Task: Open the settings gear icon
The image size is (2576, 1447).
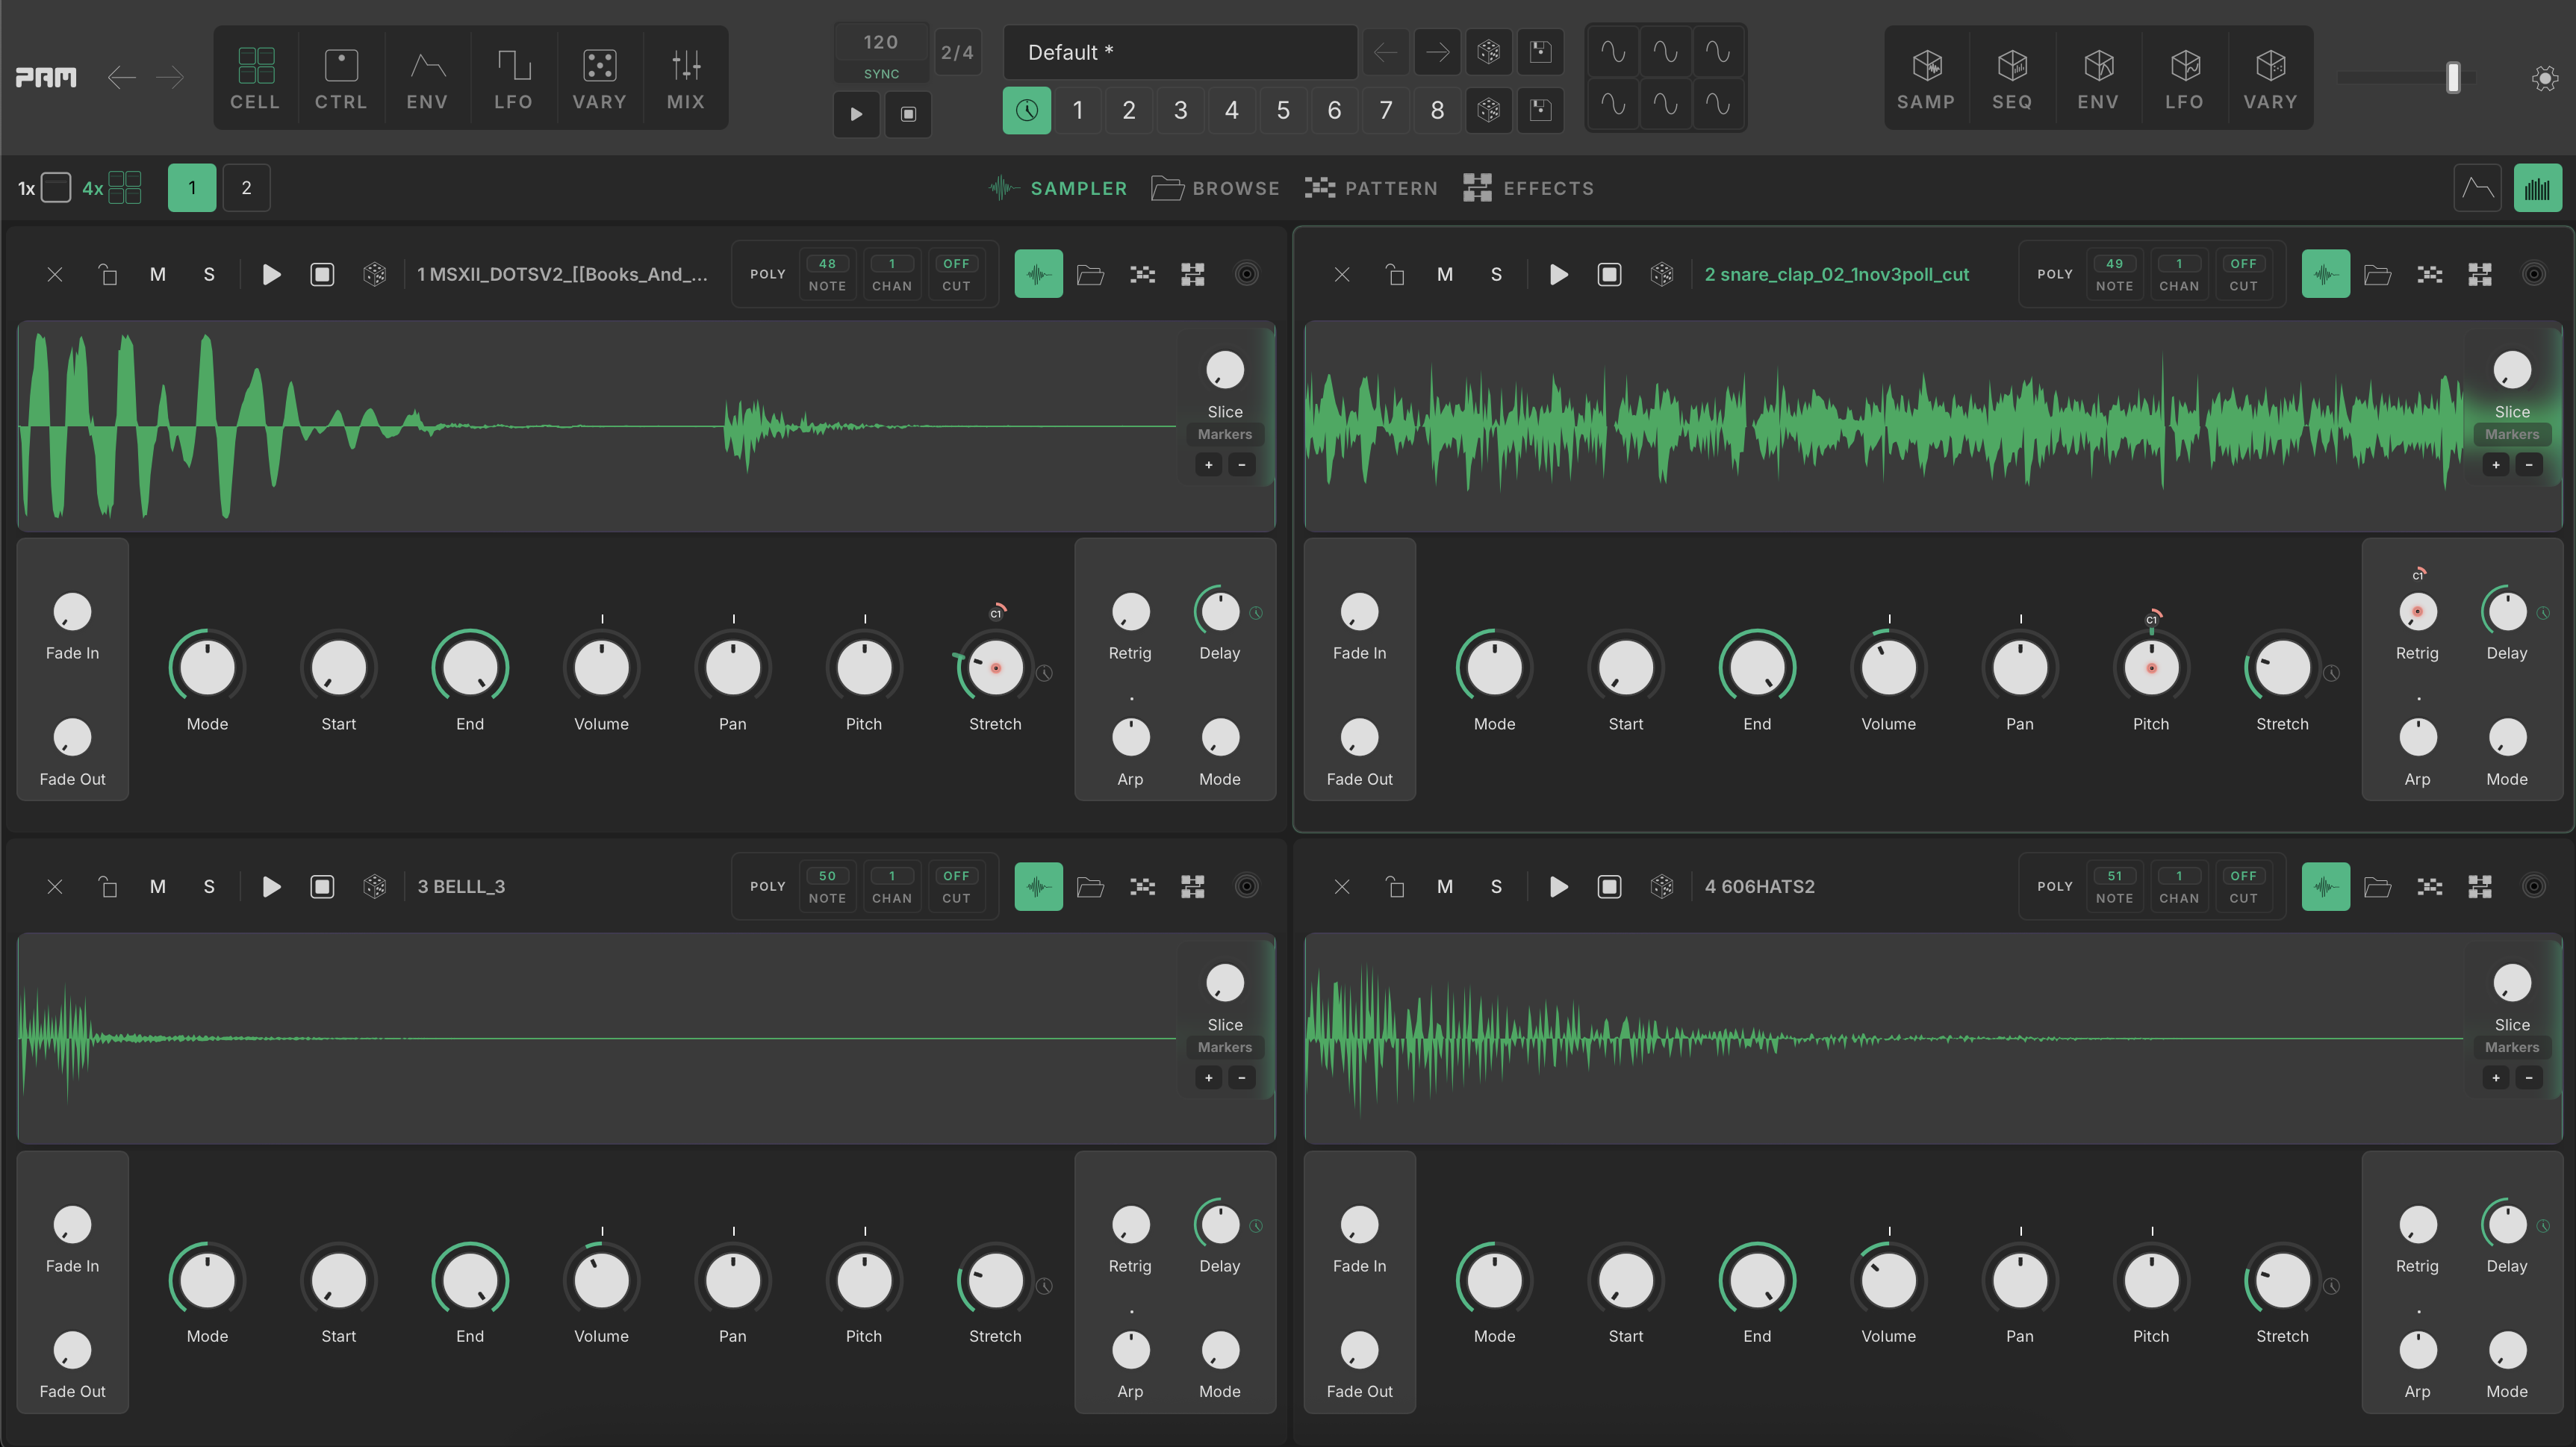Action: pyautogui.click(x=2544, y=78)
